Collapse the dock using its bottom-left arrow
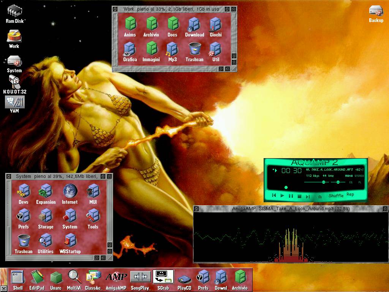This screenshot has height=292, width=389. (x=4, y=288)
